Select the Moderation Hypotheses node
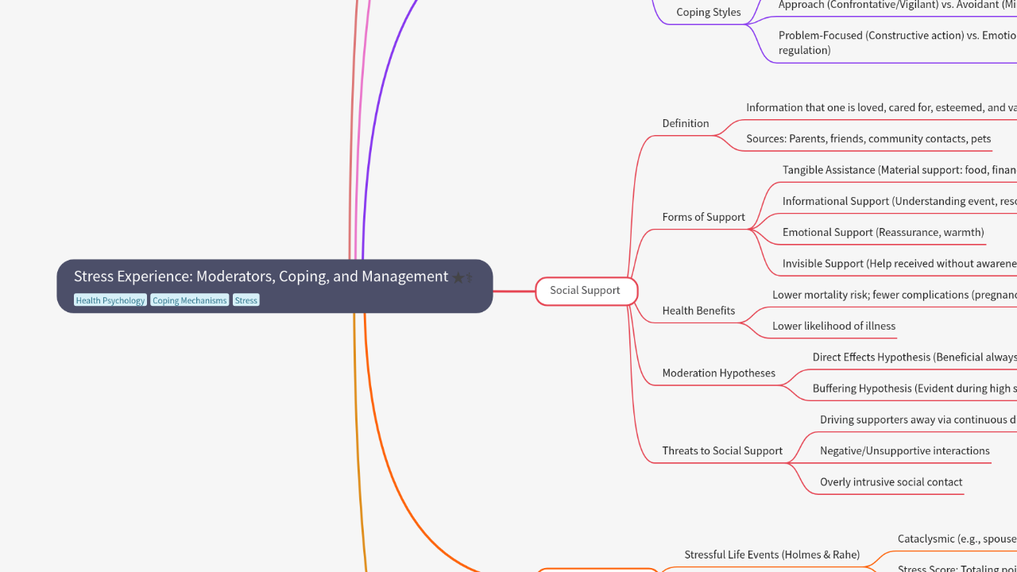Screen dimensions: 1017x572 coord(718,373)
